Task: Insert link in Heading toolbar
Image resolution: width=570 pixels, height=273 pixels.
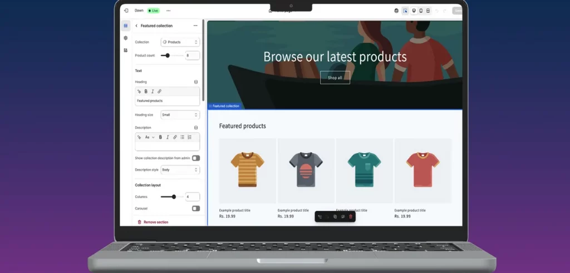Action: (x=159, y=91)
